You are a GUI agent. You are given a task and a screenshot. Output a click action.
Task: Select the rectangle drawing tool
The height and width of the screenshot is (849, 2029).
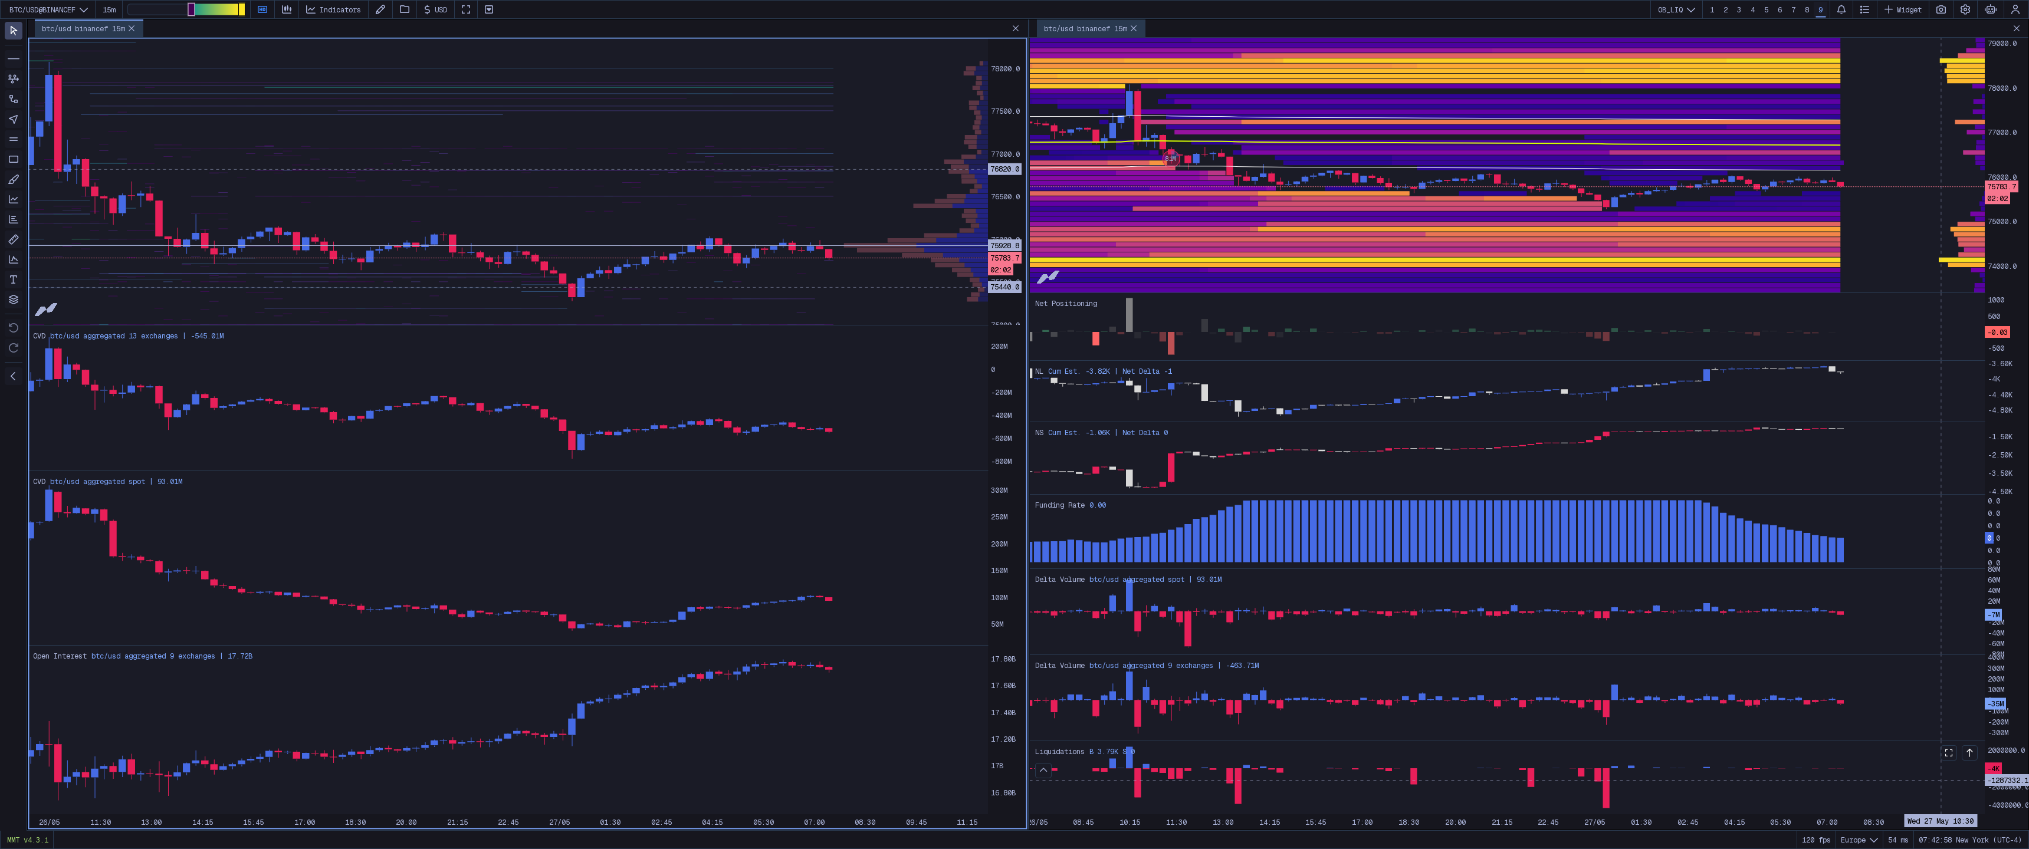pyautogui.click(x=14, y=159)
